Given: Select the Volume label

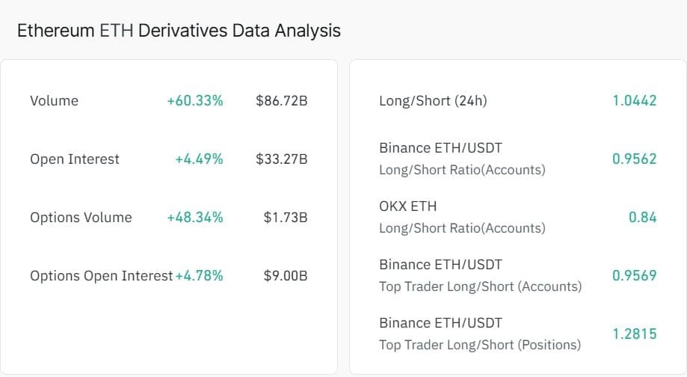Looking at the screenshot, I should (54, 101).
